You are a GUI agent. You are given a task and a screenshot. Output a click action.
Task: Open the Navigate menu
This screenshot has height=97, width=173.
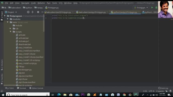click(x=25, y=3)
